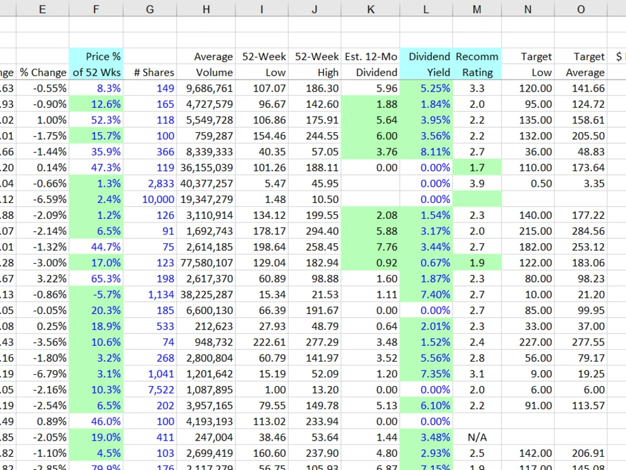Select percent change cell -6.79%
Viewport: 626px width, 470px height.
tap(43, 373)
